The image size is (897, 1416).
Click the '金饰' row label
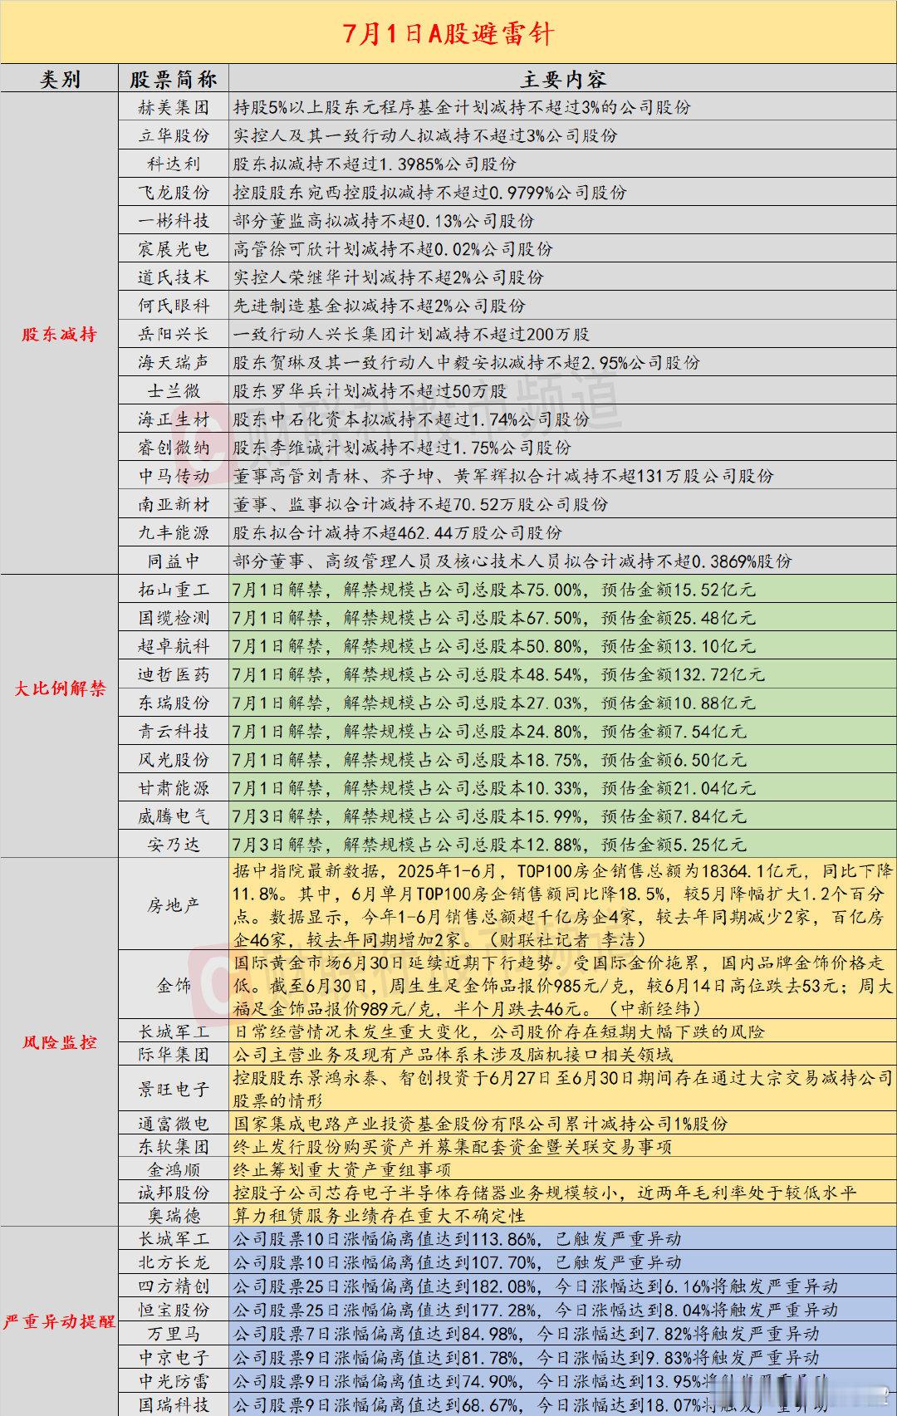(x=174, y=985)
